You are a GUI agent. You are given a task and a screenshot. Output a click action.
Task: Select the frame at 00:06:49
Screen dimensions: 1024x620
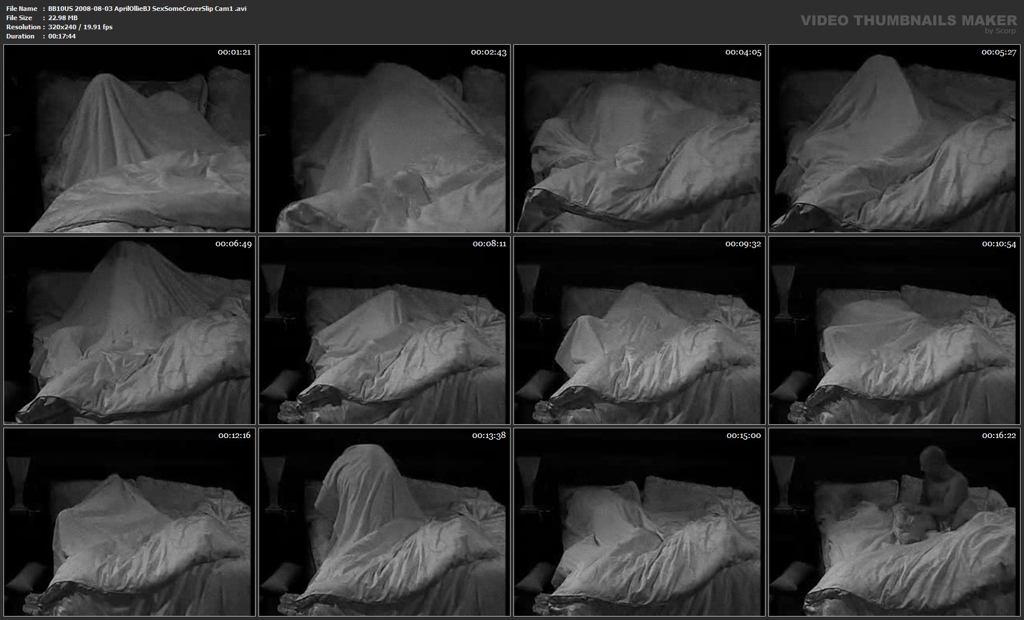[x=129, y=330]
